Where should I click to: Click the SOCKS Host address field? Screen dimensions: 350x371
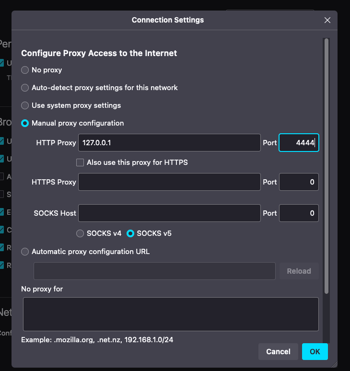click(x=169, y=213)
